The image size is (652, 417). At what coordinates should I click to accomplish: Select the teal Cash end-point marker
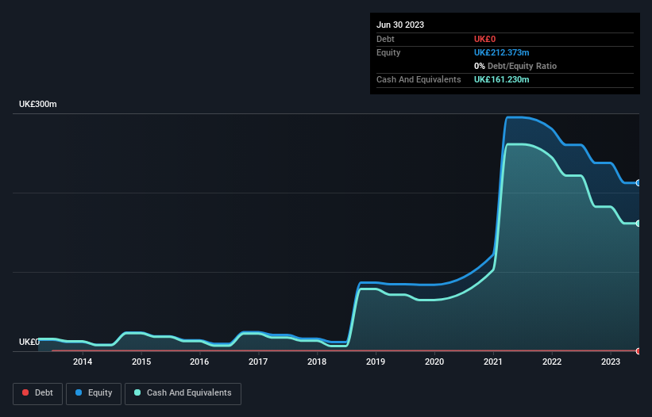(x=638, y=224)
